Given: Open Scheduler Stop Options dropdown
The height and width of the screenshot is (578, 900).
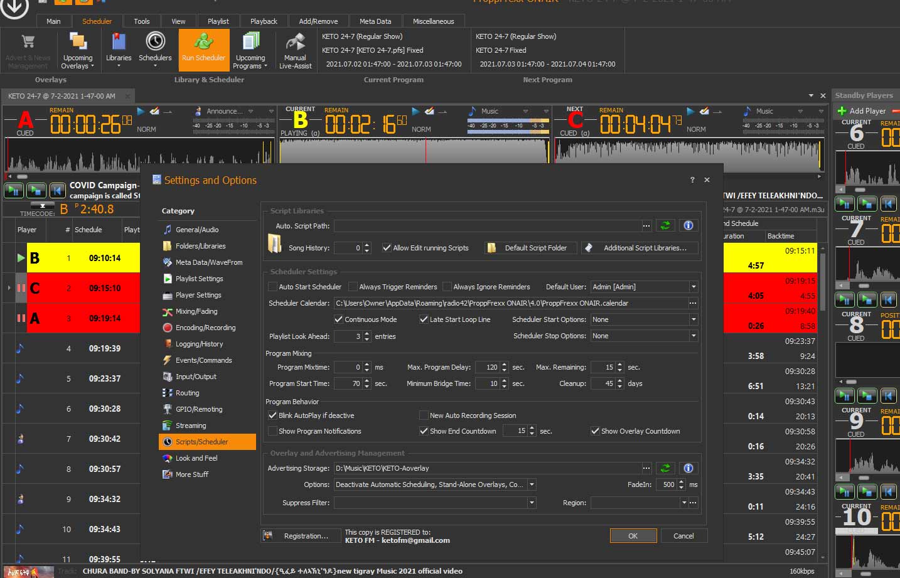Looking at the screenshot, I should 694,336.
